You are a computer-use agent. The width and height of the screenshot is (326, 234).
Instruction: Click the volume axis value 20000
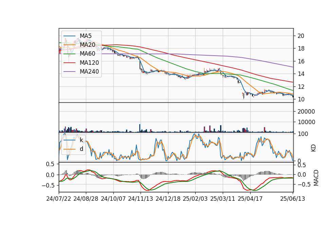click(x=306, y=112)
